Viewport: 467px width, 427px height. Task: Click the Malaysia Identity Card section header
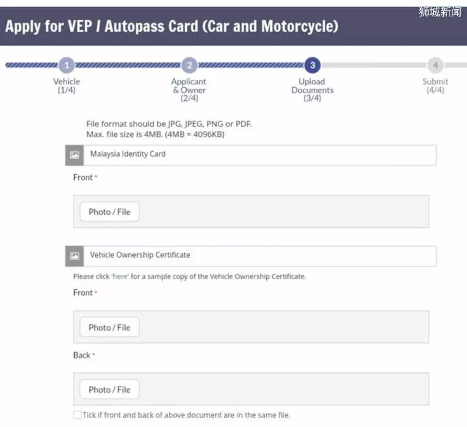[x=251, y=155]
